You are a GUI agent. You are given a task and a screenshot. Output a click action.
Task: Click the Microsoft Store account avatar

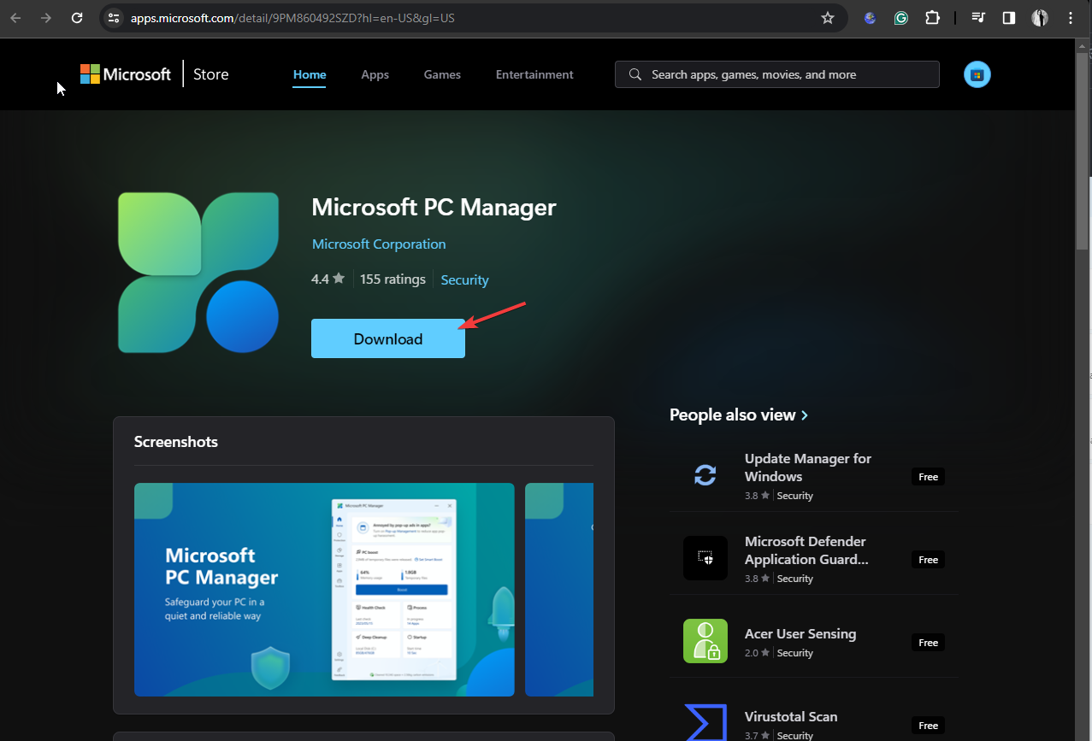pos(977,75)
